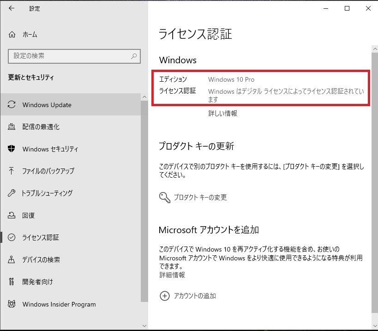The height and width of the screenshot is (331, 378).
Task: Click main pane scrollbar up arrow
Action: pos(375,49)
